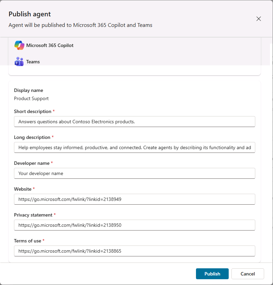The width and height of the screenshot is (273, 285).
Task: Click inside the Short description field
Action: (134, 122)
